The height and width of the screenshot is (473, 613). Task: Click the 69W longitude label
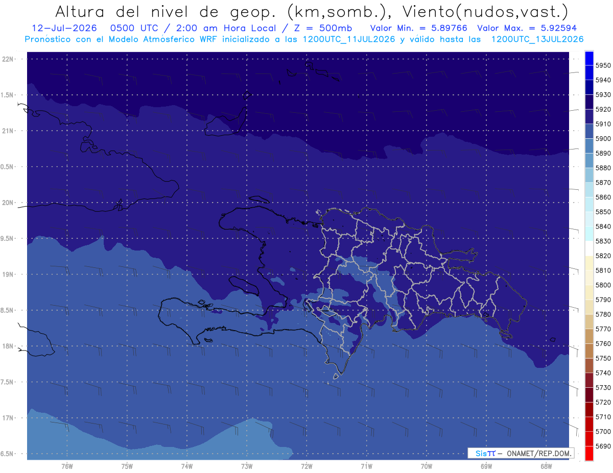tap(486, 466)
